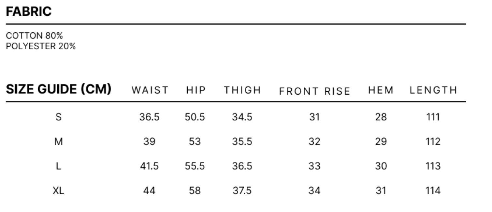The width and height of the screenshot is (492, 212).
Task: Select the length value 114 for XL
Action: pyautogui.click(x=433, y=190)
